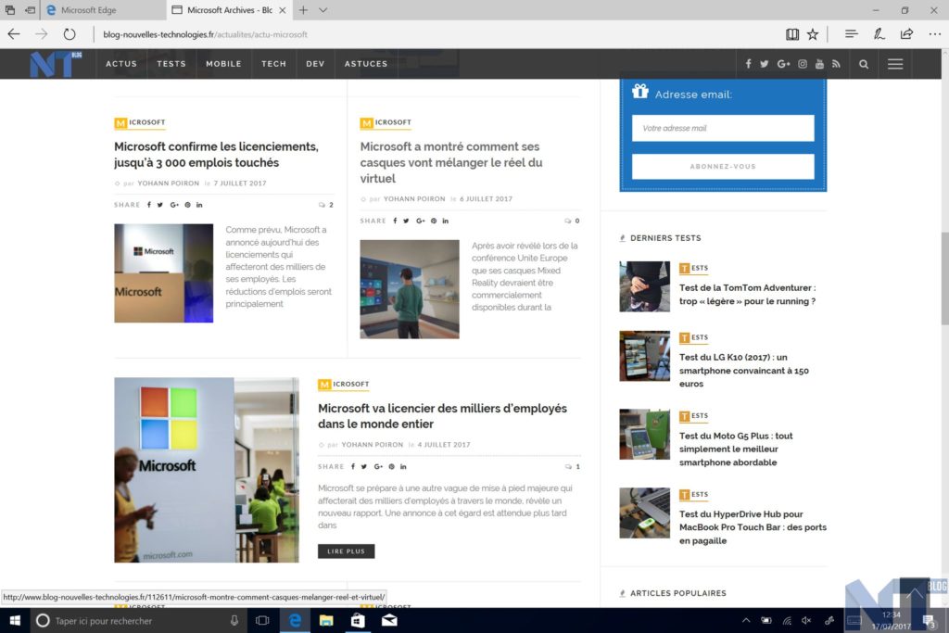Open the DEV menu
The image size is (949, 633).
point(315,64)
